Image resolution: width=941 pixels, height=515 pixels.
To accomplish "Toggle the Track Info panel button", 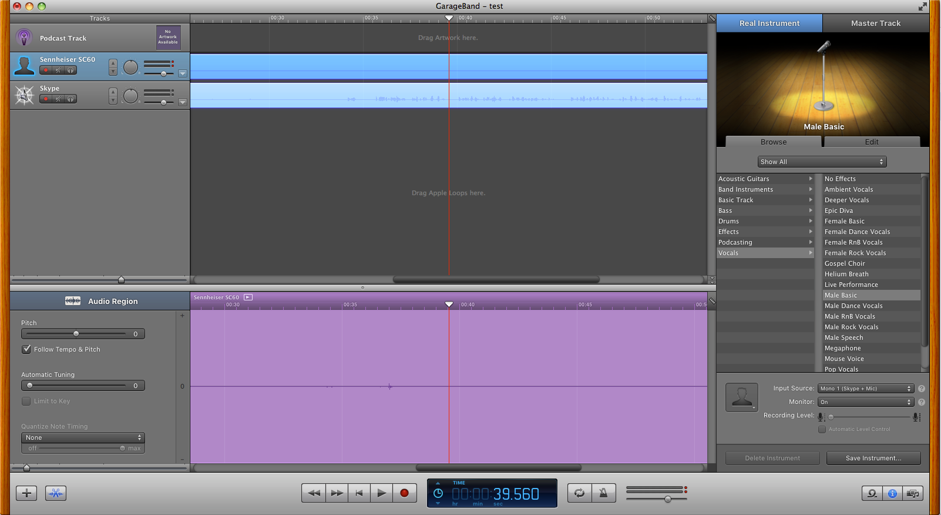I will click(892, 493).
